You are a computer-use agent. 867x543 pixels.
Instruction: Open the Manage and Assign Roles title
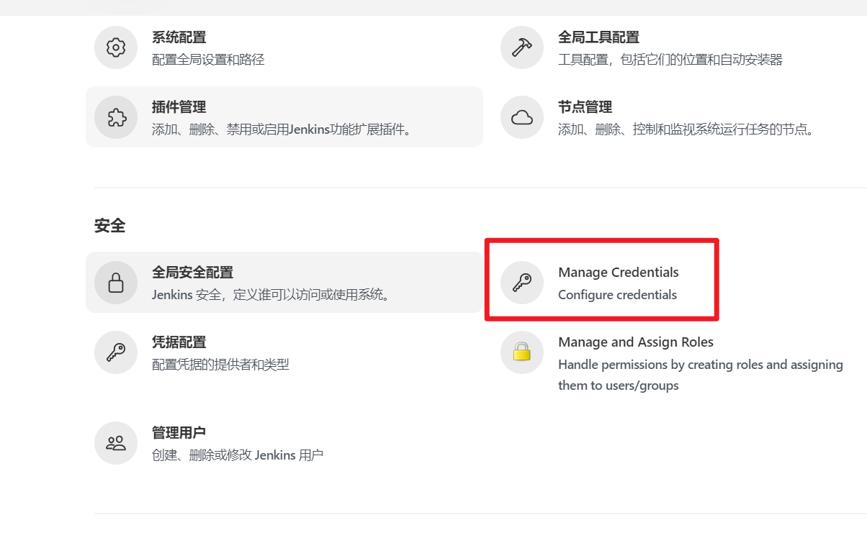635,342
